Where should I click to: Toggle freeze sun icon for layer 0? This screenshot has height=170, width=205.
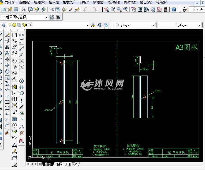click(x=14, y=25)
